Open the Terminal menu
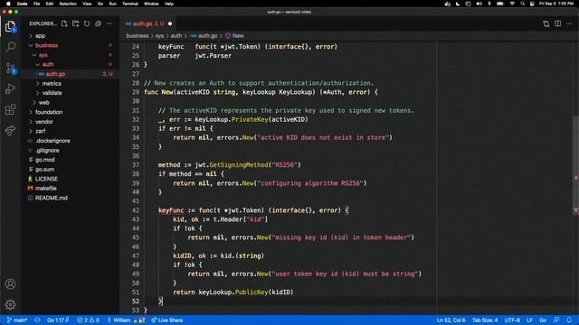Image resolution: width=579 pixels, height=325 pixels. tap(130, 4)
